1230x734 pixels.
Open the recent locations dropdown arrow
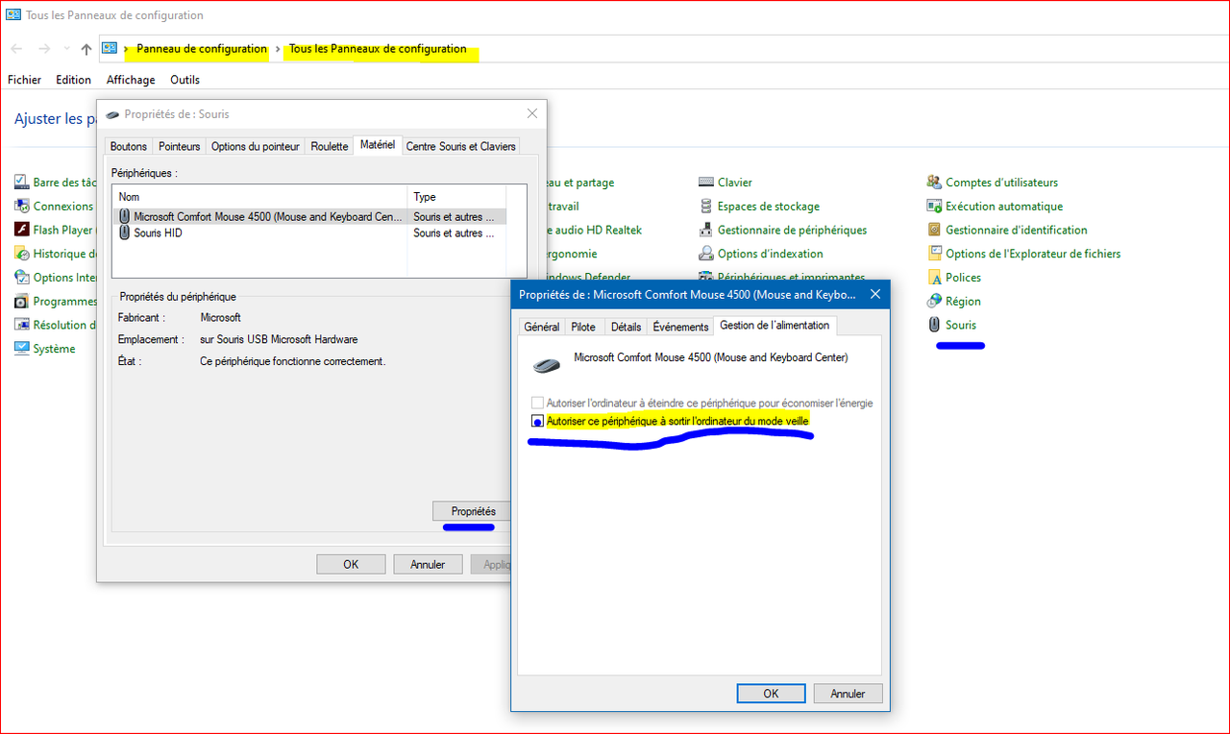click(x=66, y=49)
